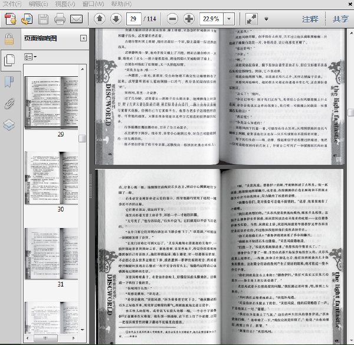Click the zoom value field 22.9%

pos(211,19)
